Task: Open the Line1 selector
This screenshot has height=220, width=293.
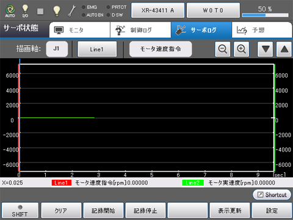Action: [97, 49]
